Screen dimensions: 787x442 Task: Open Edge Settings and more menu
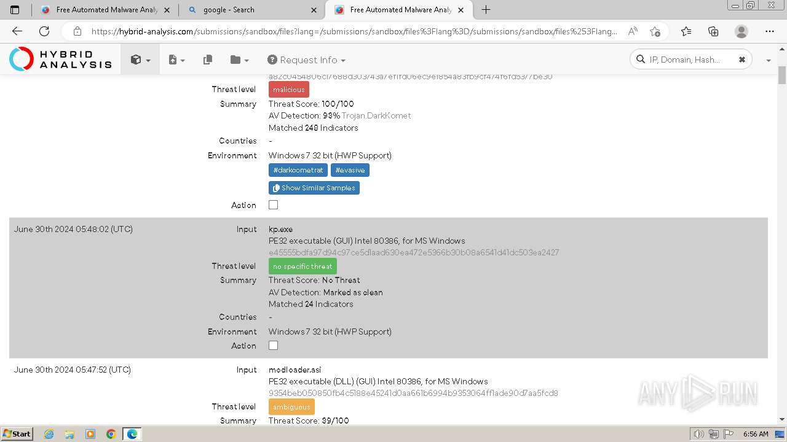770,31
